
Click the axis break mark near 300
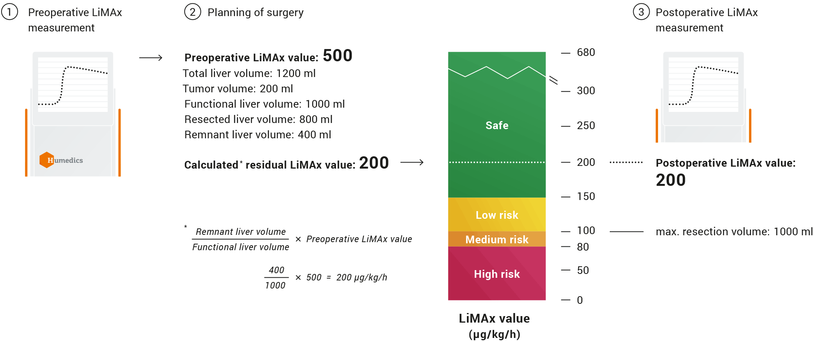pyautogui.click(x=553, y=80)
